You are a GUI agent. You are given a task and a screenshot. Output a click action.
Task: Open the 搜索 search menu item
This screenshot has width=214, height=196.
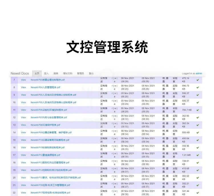56,73
